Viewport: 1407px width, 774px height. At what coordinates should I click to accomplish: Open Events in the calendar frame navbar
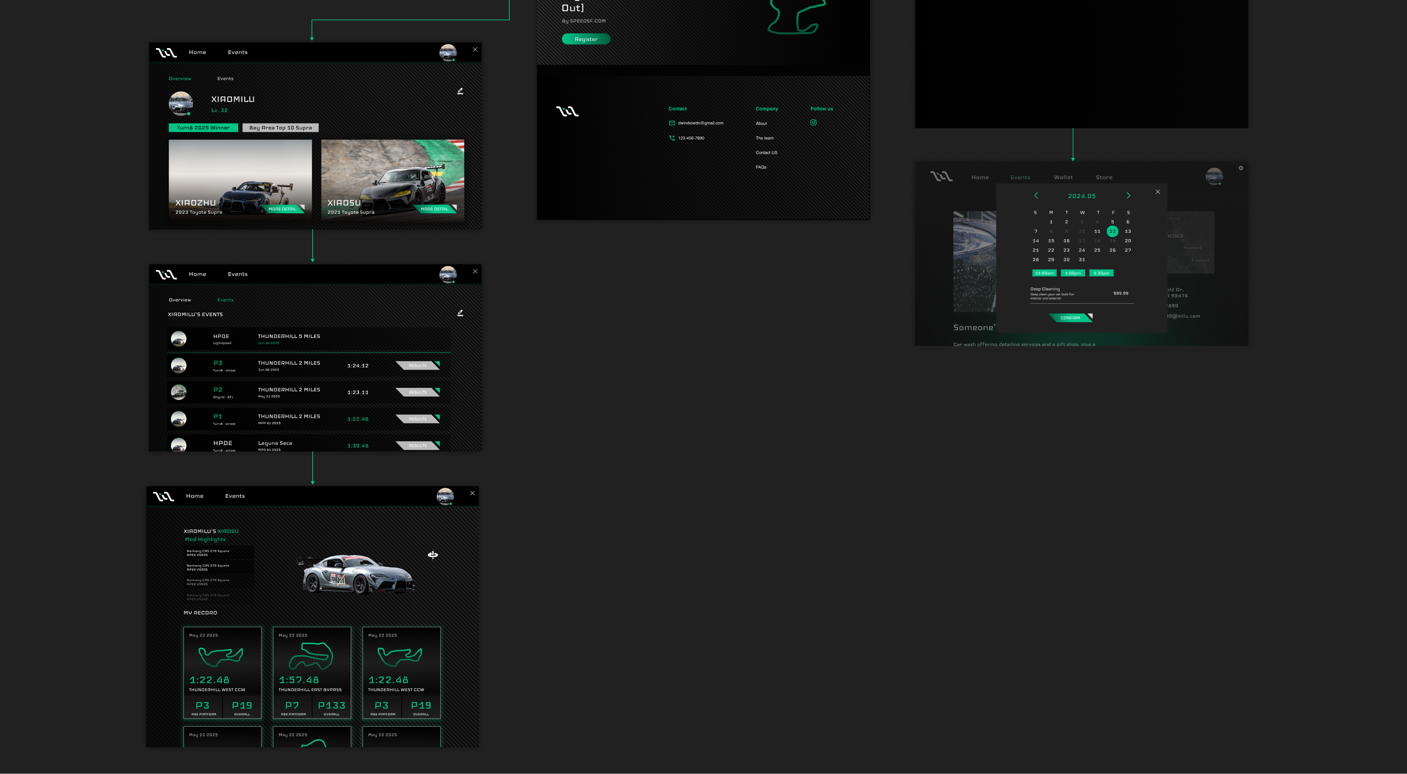(1020, 177)
